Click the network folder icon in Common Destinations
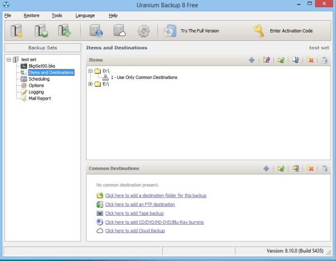336x261 pixels. click(296, 169)
